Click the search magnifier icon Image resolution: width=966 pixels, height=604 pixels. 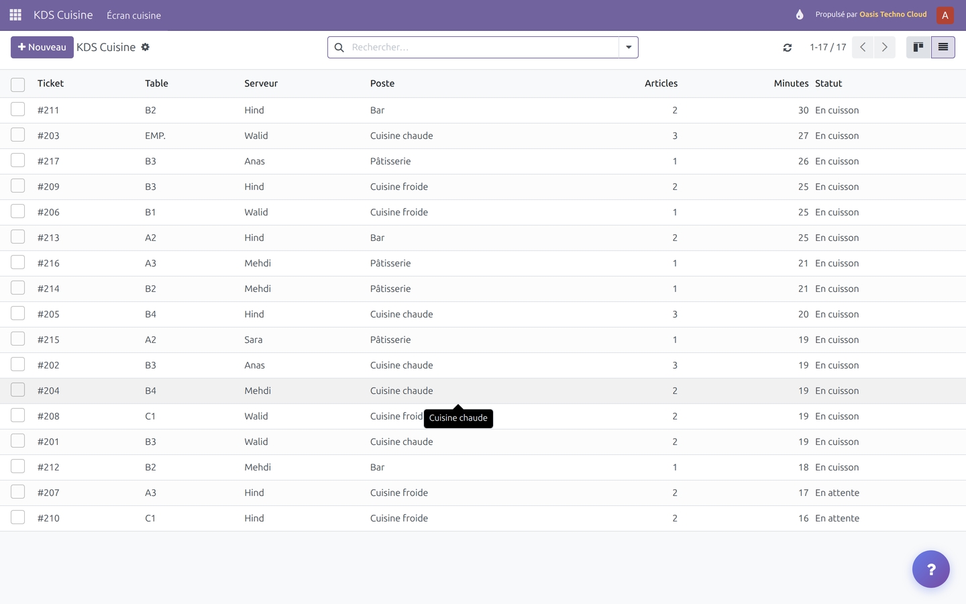click(x=339, y=48)
